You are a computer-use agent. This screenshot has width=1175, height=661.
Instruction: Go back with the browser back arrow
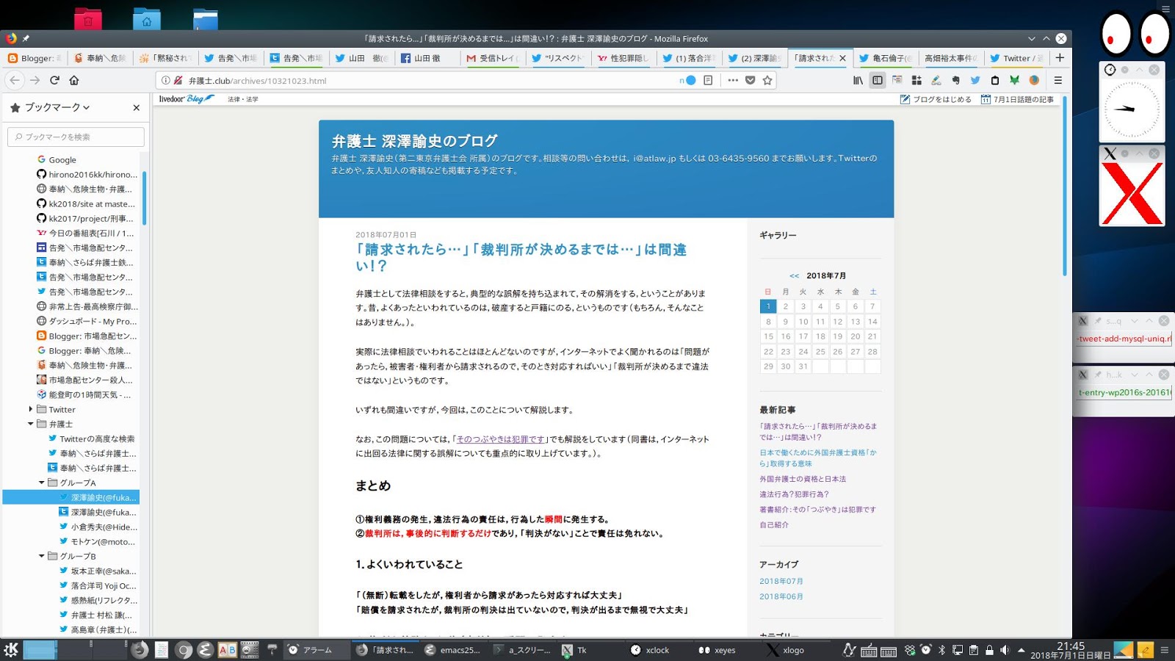tap(15, 80)
